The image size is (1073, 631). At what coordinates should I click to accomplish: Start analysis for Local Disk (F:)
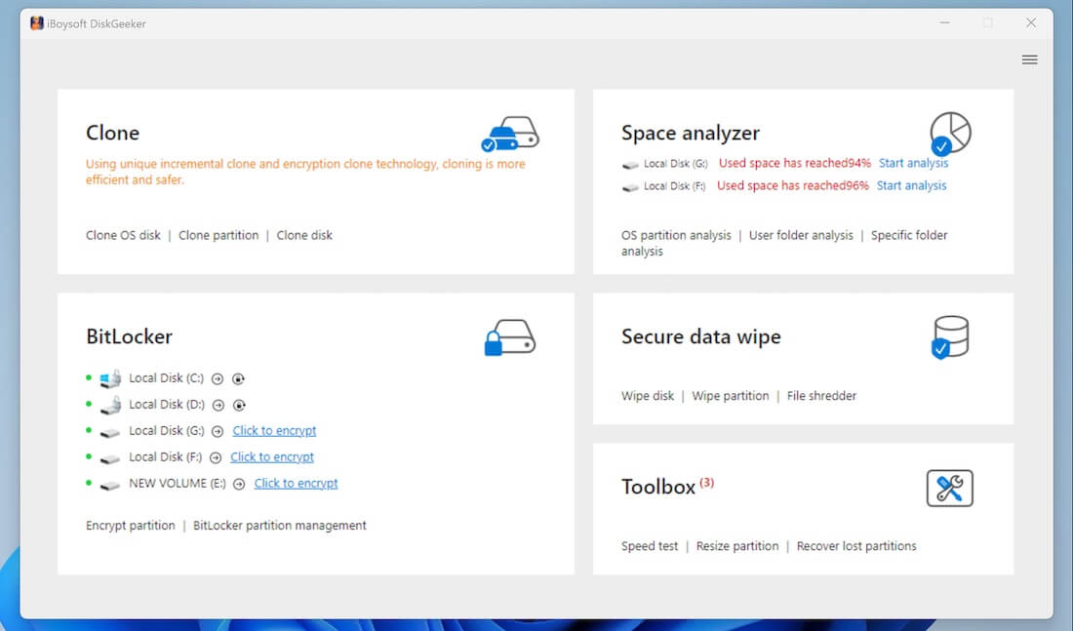pyautogui.click(x=911, y=186)
